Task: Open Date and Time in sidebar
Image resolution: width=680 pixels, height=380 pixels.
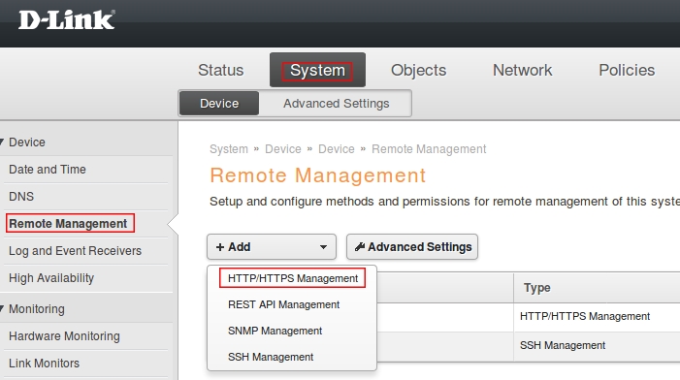Action: 48,170
